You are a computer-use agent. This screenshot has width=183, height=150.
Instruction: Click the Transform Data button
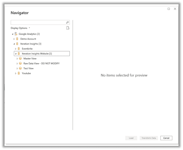coord(149,138)
